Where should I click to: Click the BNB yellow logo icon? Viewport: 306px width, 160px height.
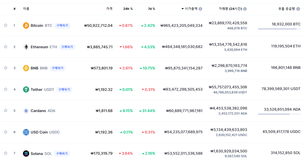tap(26, 68)
